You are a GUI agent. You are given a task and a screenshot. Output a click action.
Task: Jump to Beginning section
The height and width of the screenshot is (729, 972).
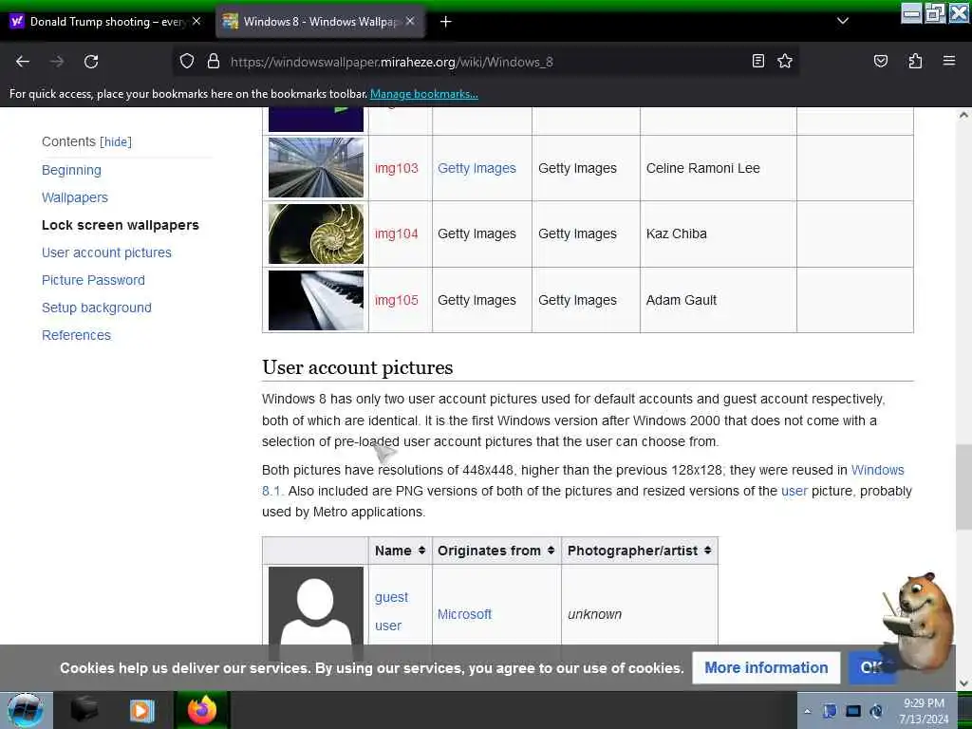click(x=71, y=171)
